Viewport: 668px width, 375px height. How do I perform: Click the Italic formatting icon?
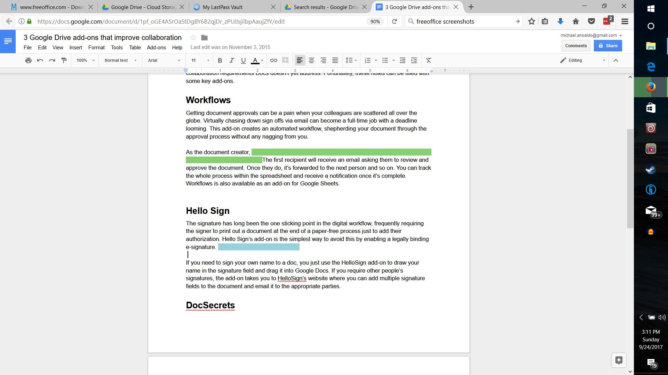[x=232, y=60]
